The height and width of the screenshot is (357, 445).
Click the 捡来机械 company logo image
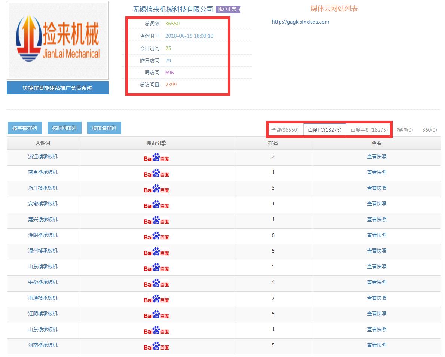click(58, 40)
